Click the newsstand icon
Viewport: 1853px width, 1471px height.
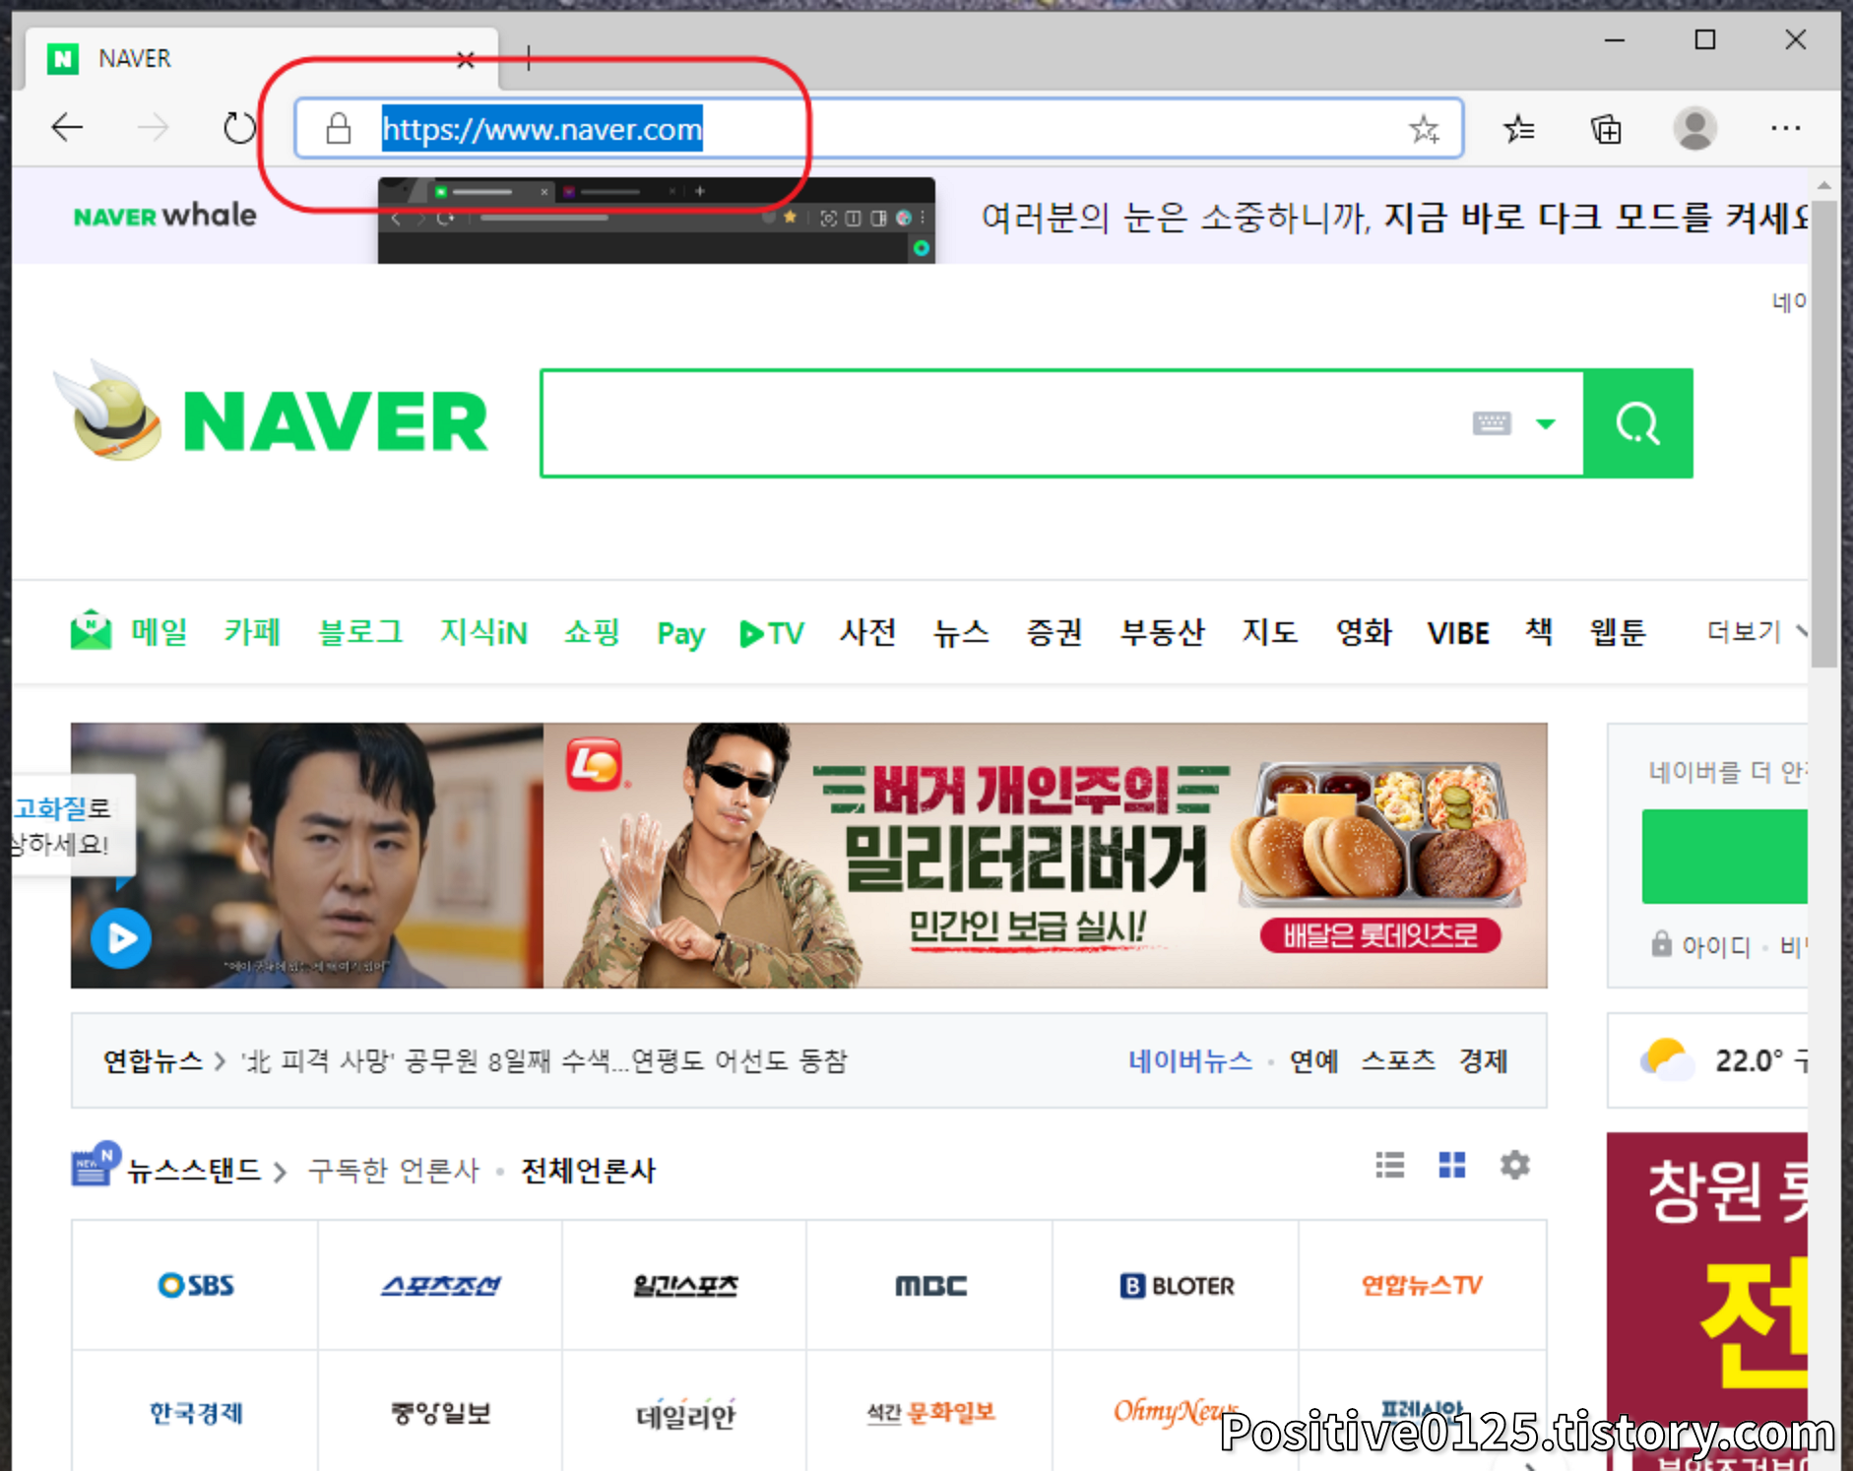(96, 1165)
